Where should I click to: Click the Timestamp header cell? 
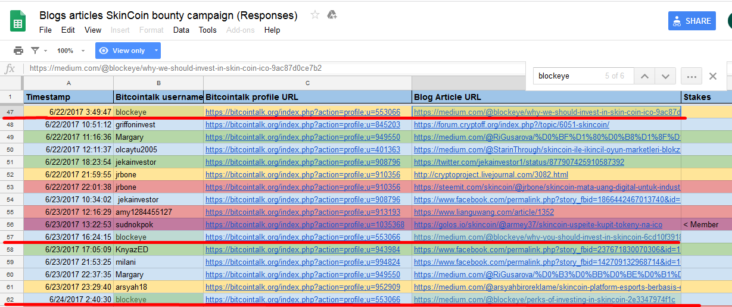[x=68, y=97]
